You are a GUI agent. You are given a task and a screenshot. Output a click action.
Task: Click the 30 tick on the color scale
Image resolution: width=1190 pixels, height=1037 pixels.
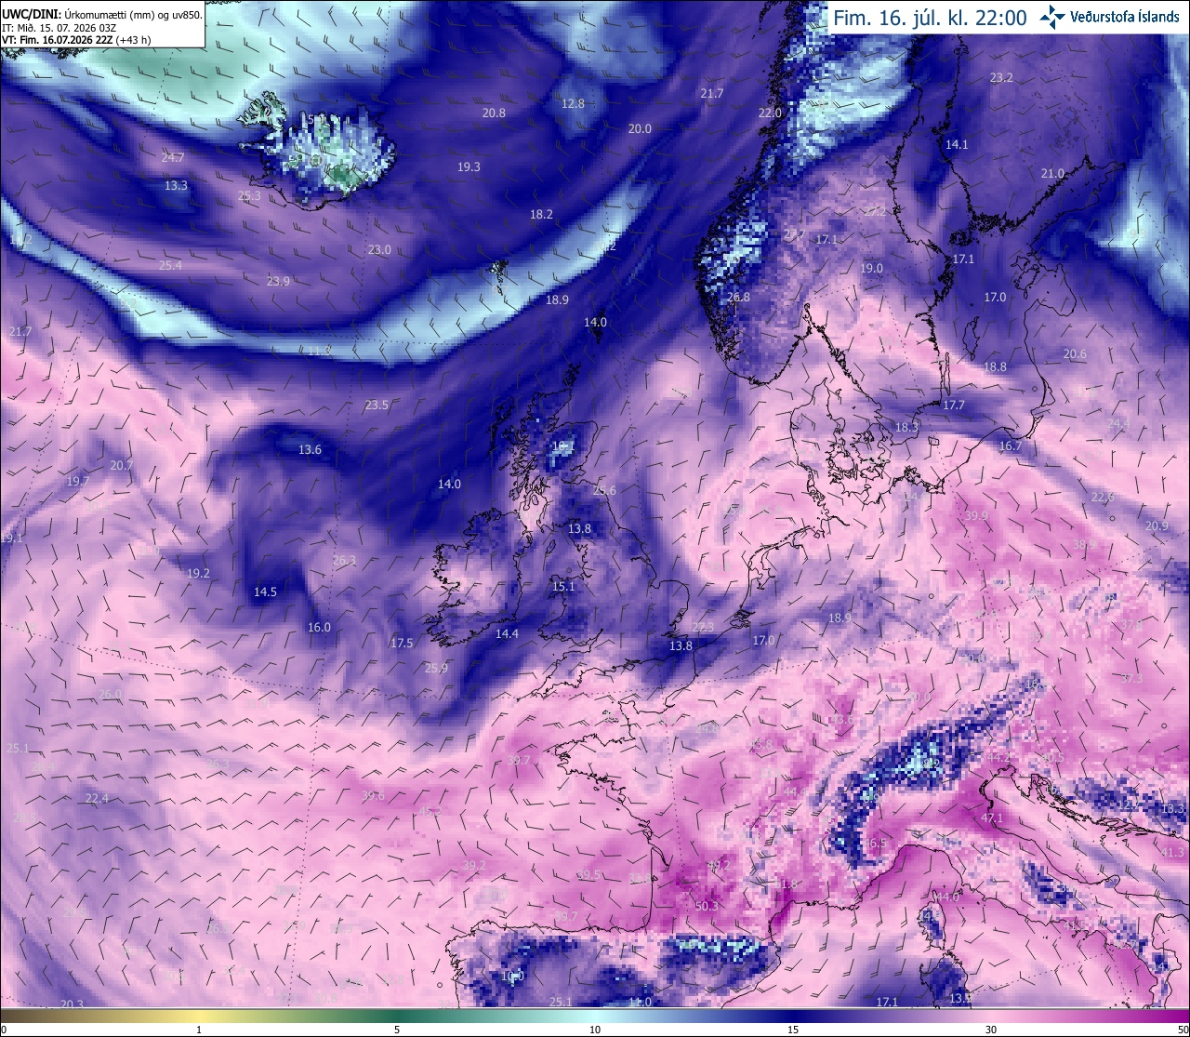[x=991, y=1029]
